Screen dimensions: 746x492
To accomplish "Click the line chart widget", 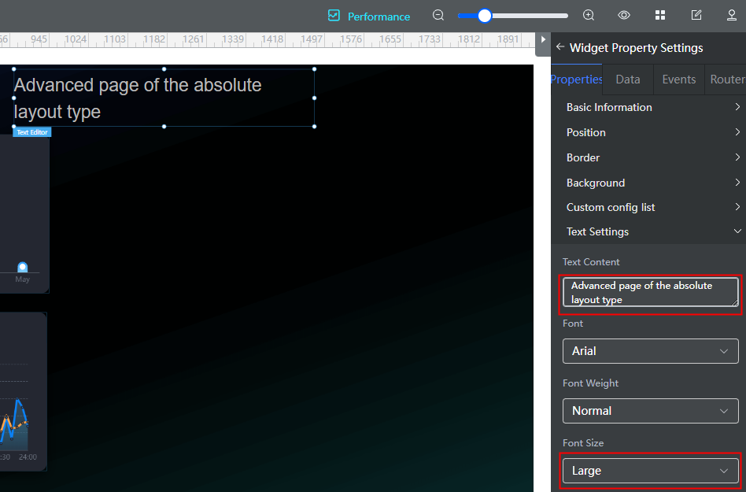I will pyautogui.click(x=23, y=391).
